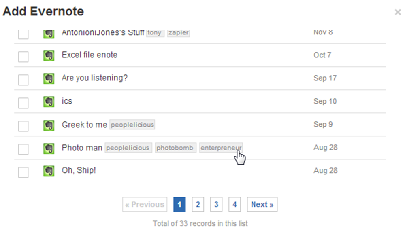Click the photobomb tag on Photo man
405x233 pixels.
(x=176, y=148)
